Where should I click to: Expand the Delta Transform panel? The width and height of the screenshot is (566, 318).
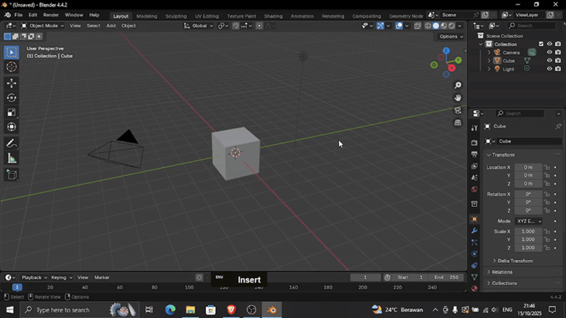pyautogui.click(x=515, y=261)
